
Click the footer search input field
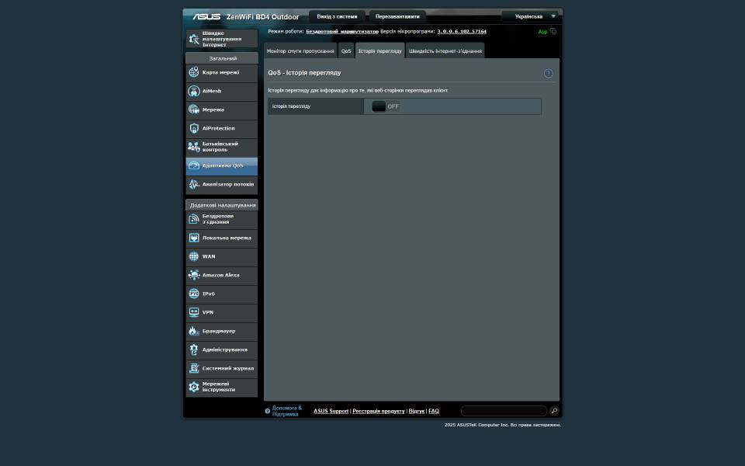(x=504, y=411)
